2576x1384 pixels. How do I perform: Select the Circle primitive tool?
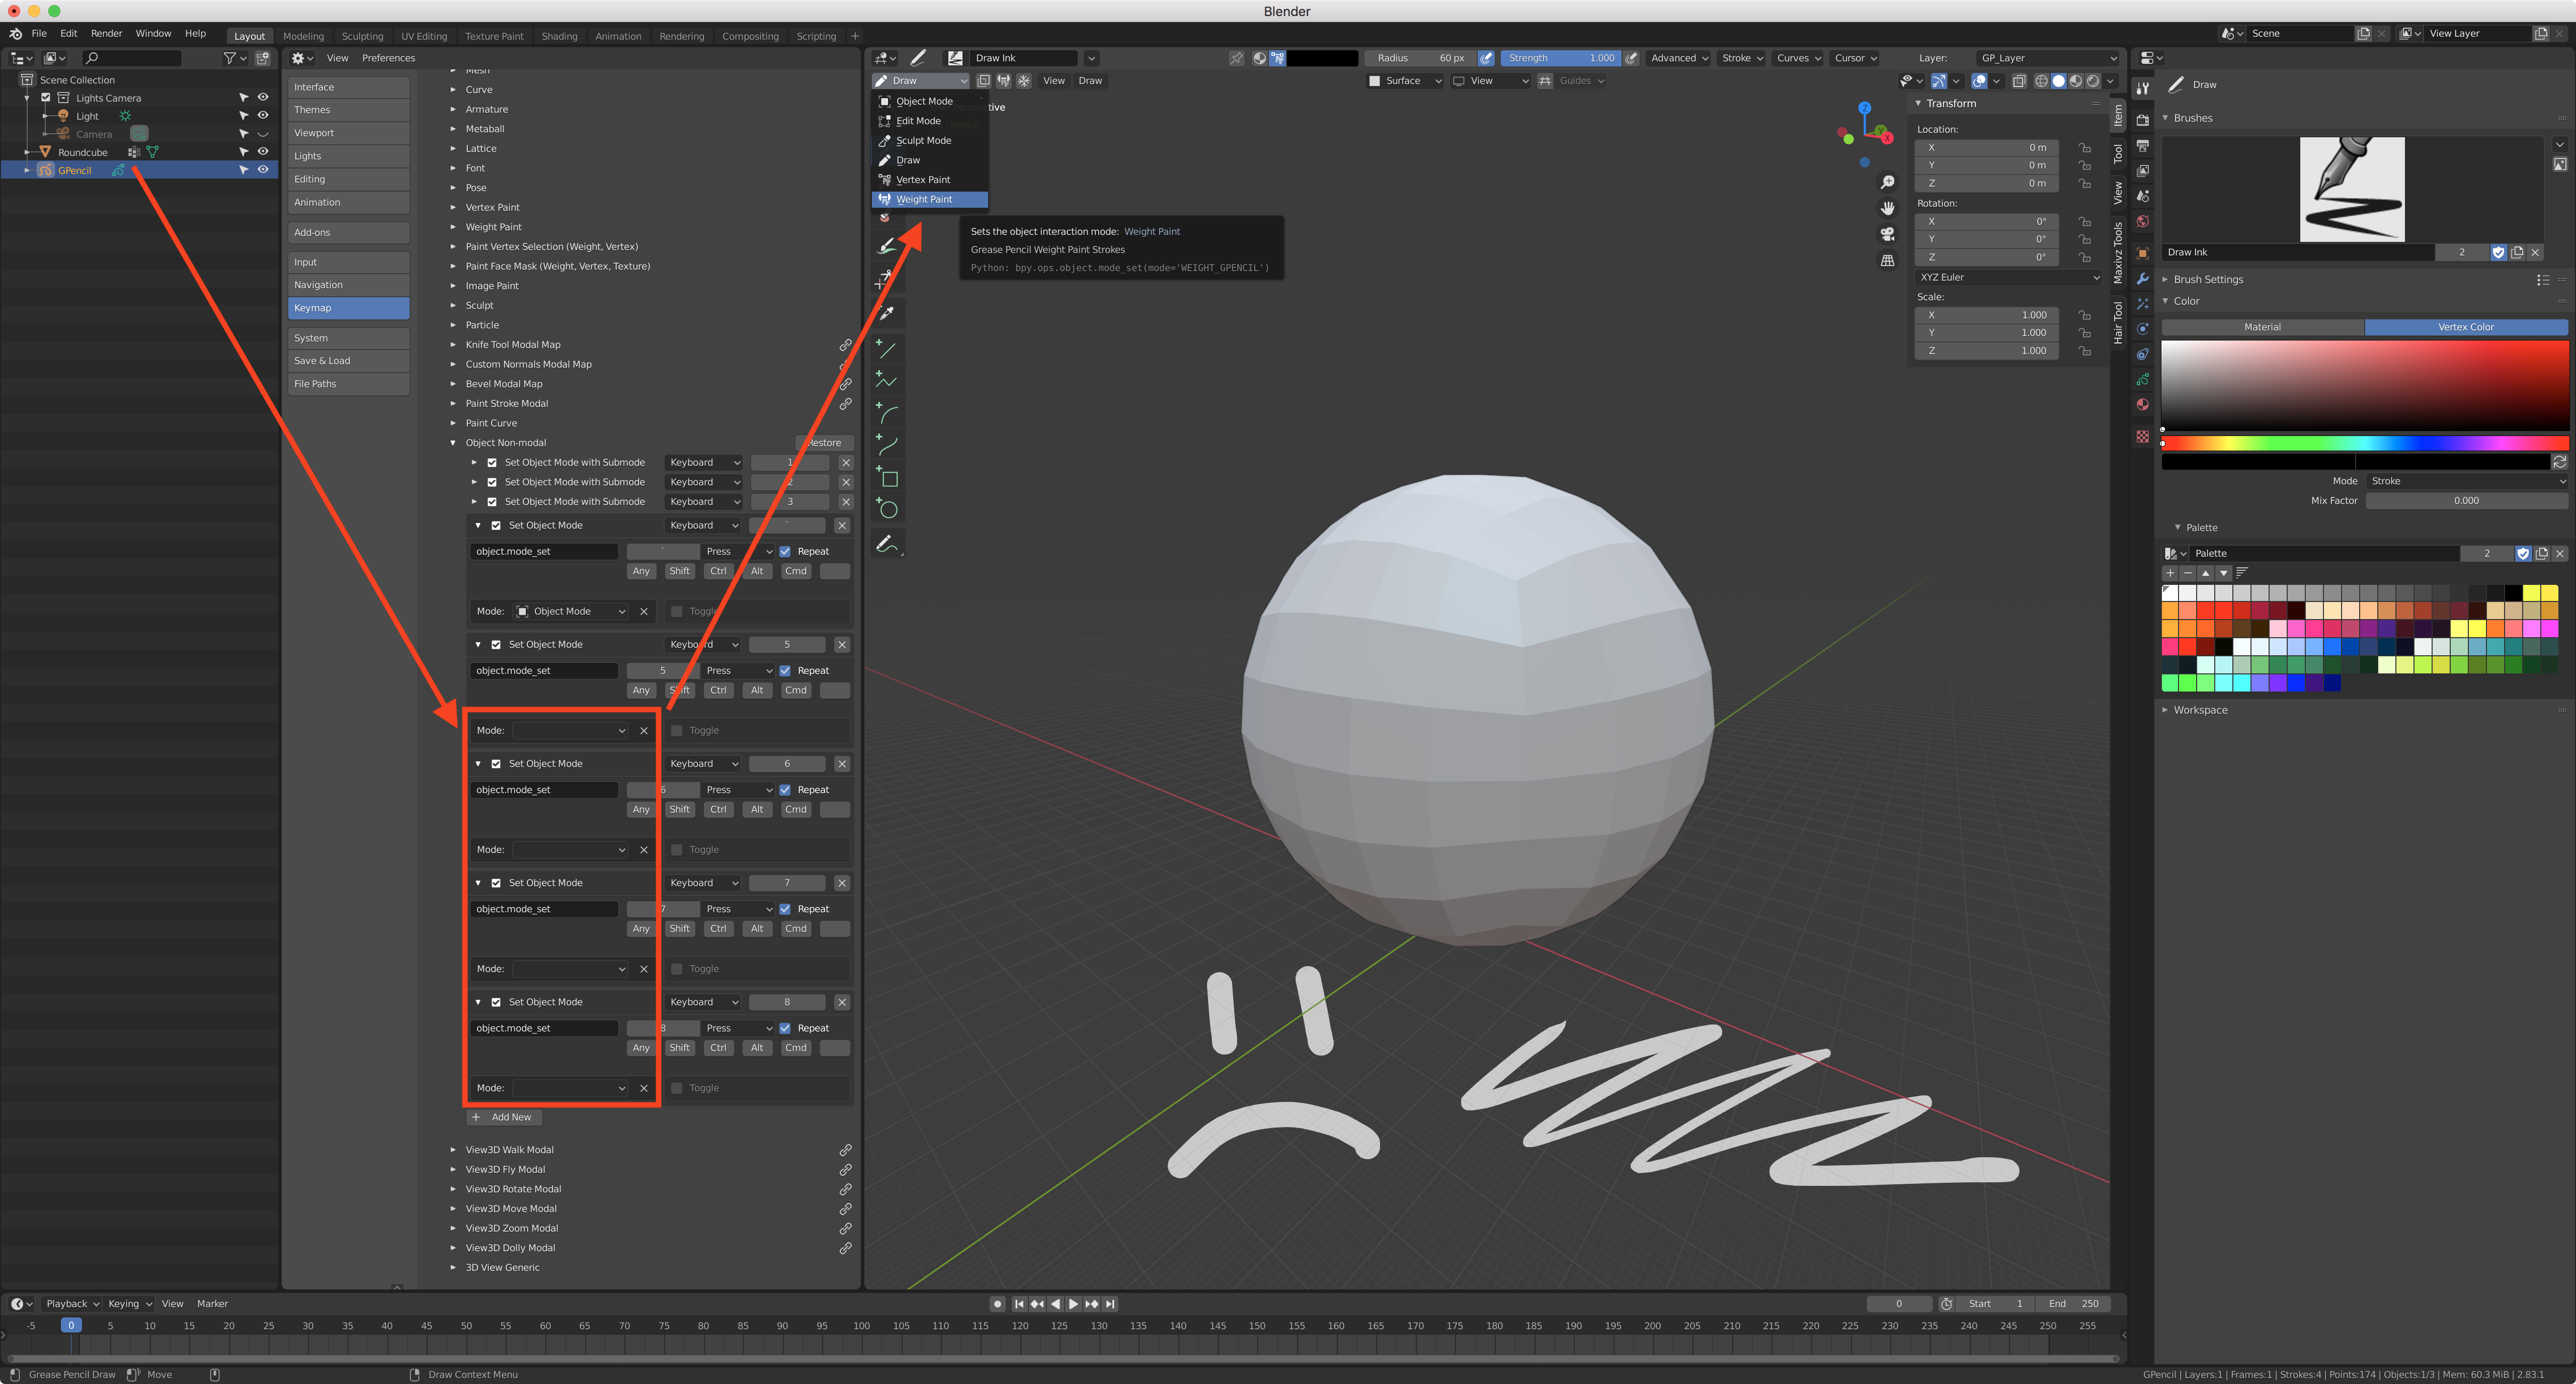pyautogui.click(x=887, y=508)
